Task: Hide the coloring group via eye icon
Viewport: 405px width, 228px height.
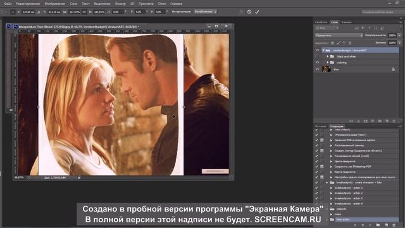Action: pyautogui.click(x=317, y=63)
